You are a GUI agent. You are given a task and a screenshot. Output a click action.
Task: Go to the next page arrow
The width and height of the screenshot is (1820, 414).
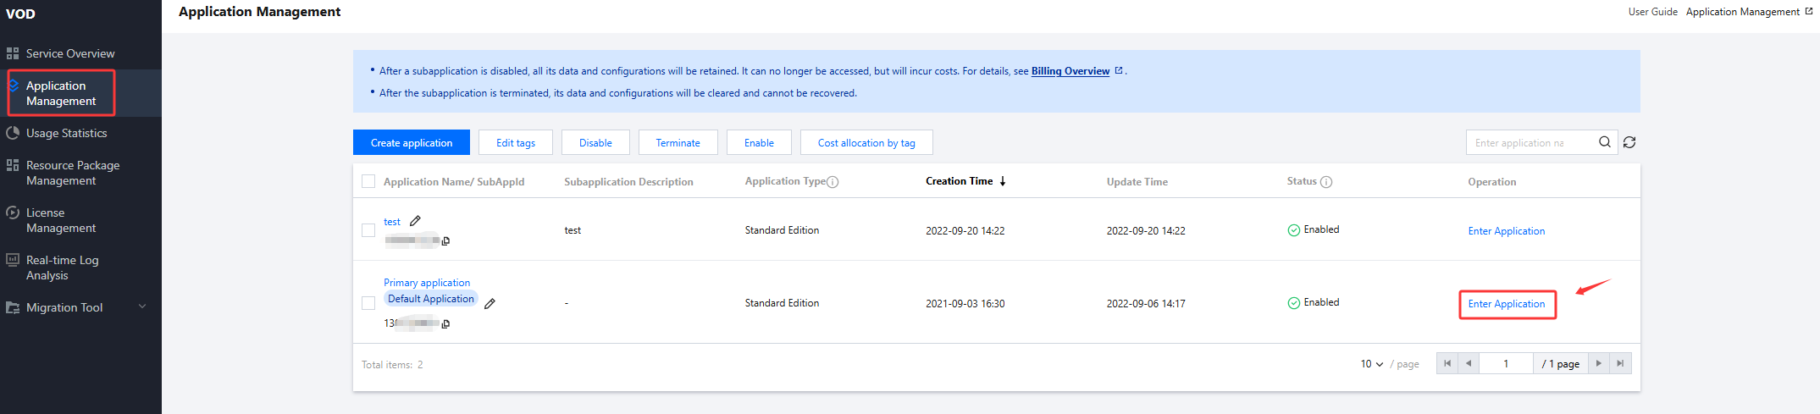pos(1598,363)
